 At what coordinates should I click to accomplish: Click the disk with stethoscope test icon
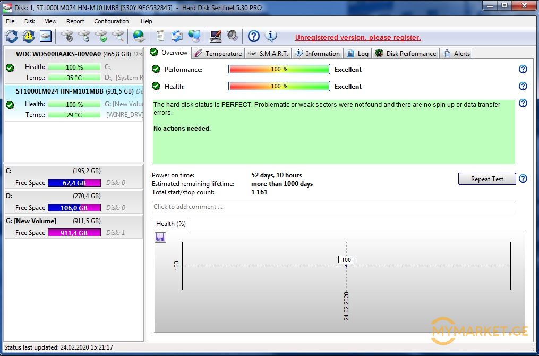click(67, 36)
